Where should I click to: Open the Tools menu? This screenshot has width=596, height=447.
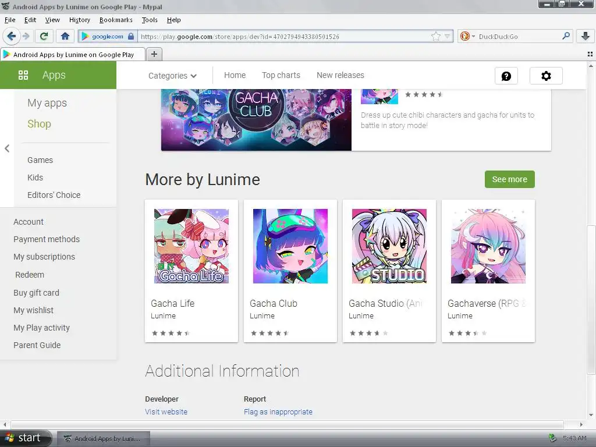click(x=150, y=20)
